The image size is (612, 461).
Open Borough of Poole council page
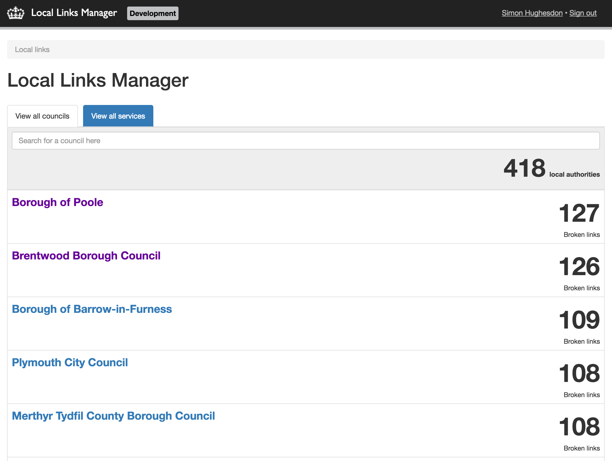pyautogui.click(x=58, y=202)
